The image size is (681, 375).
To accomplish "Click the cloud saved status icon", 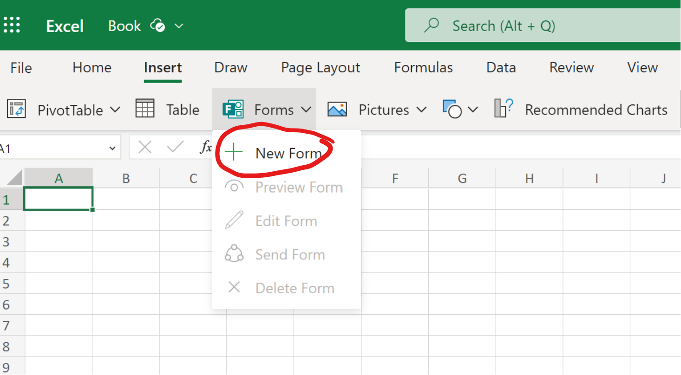I will (157, 26).
